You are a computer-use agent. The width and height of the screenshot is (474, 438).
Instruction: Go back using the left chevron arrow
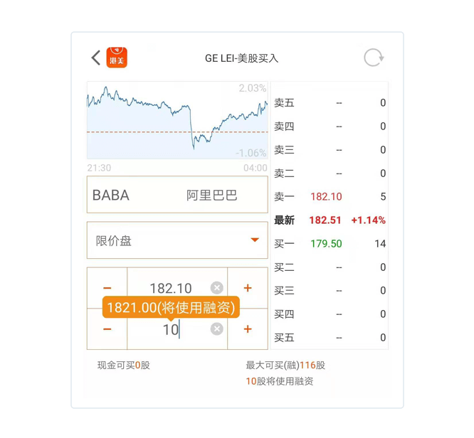(x=96, y=58)
